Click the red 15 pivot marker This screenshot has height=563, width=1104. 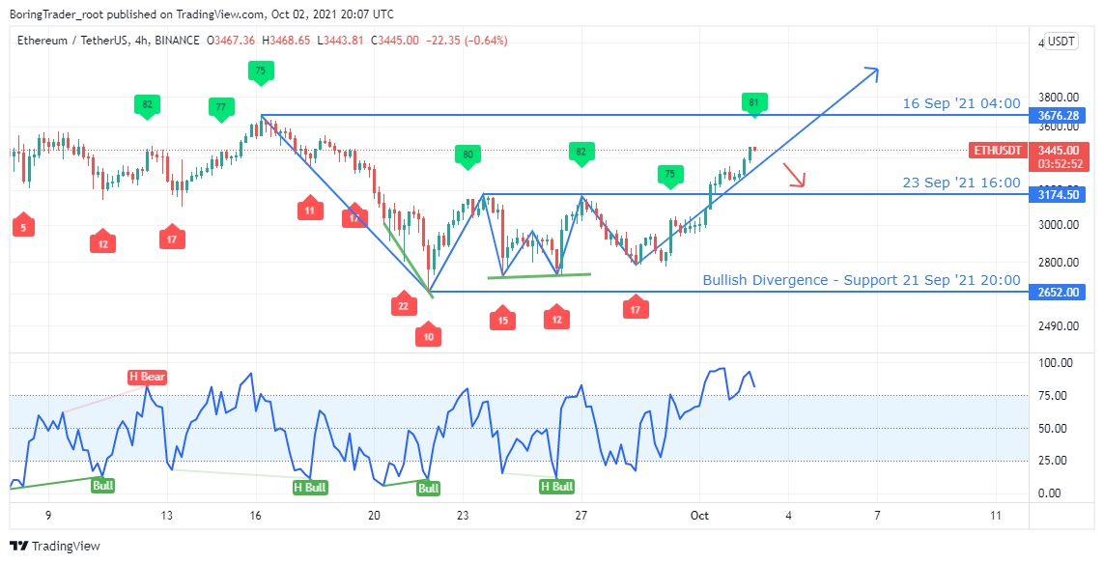[x=502, y=319]
